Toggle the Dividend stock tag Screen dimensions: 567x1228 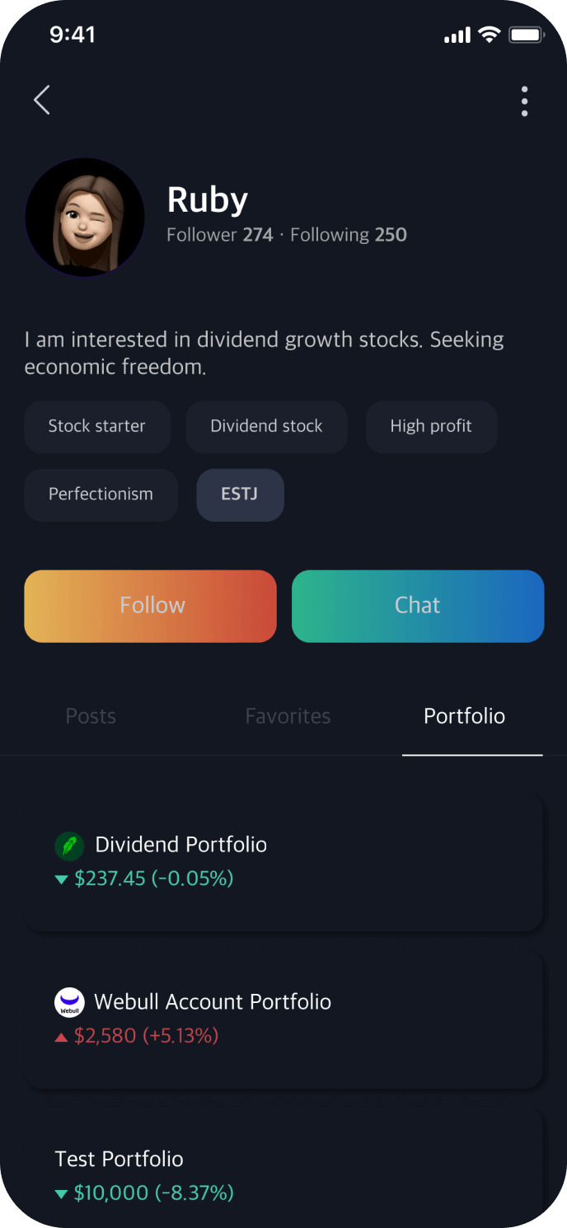(x=266, y=427)
